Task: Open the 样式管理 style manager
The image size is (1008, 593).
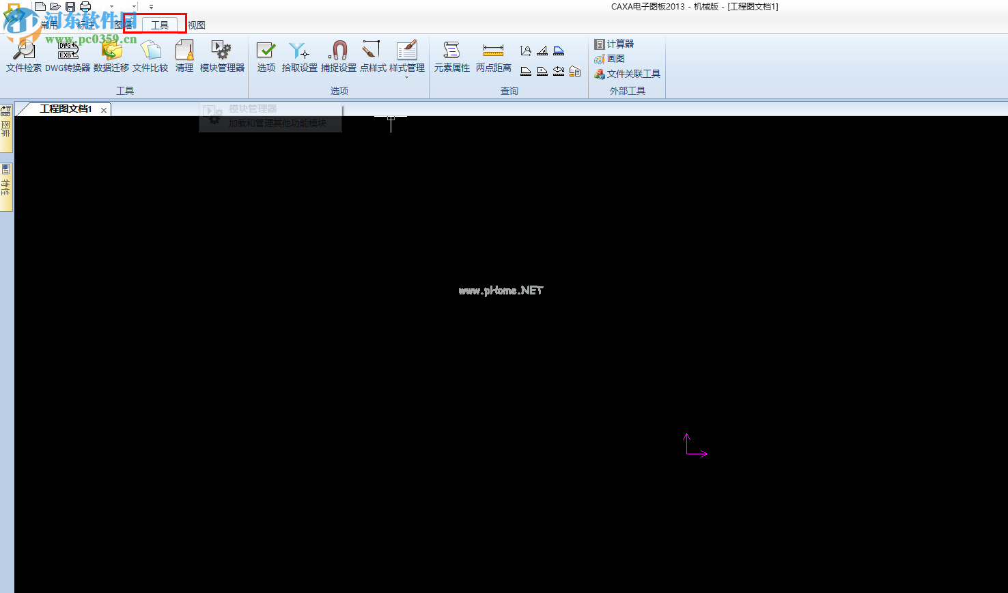Action: pyautogui.click(x=407, y=55)
